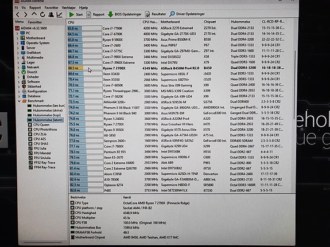Expand the Motherboard tree node
Screen dimensions: 330x247
click(x=18, y=38)
